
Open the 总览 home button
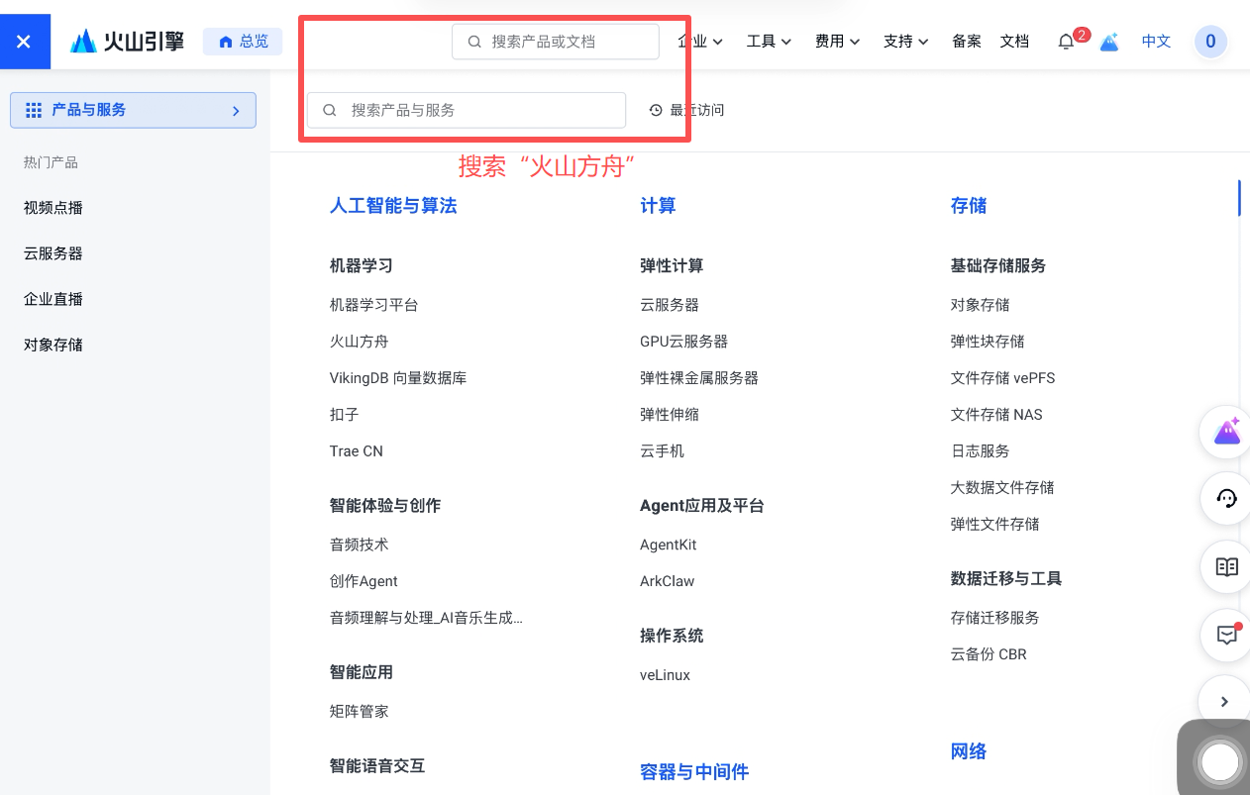point(243,42)
